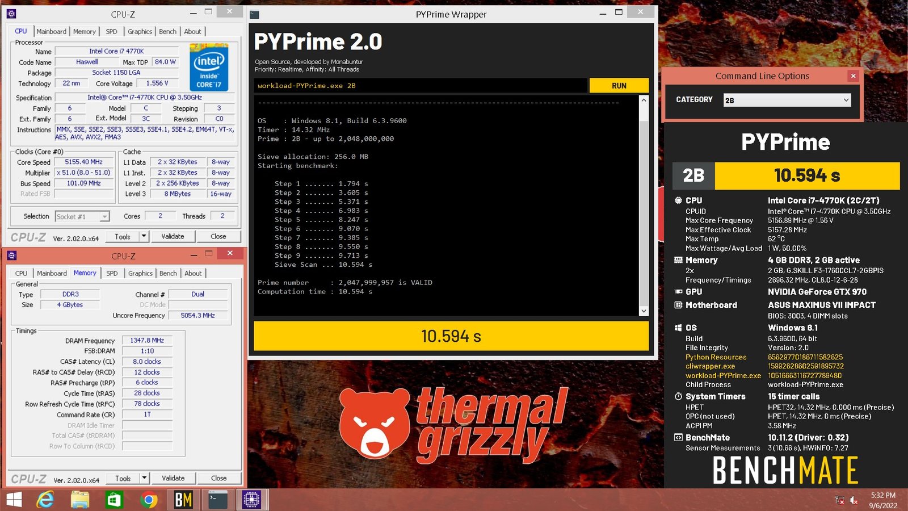Click the PYPrime Wrapper console taskbar icon
This screenshot has width=908, height=511.
pyautogui.click(x=217, y=500)
